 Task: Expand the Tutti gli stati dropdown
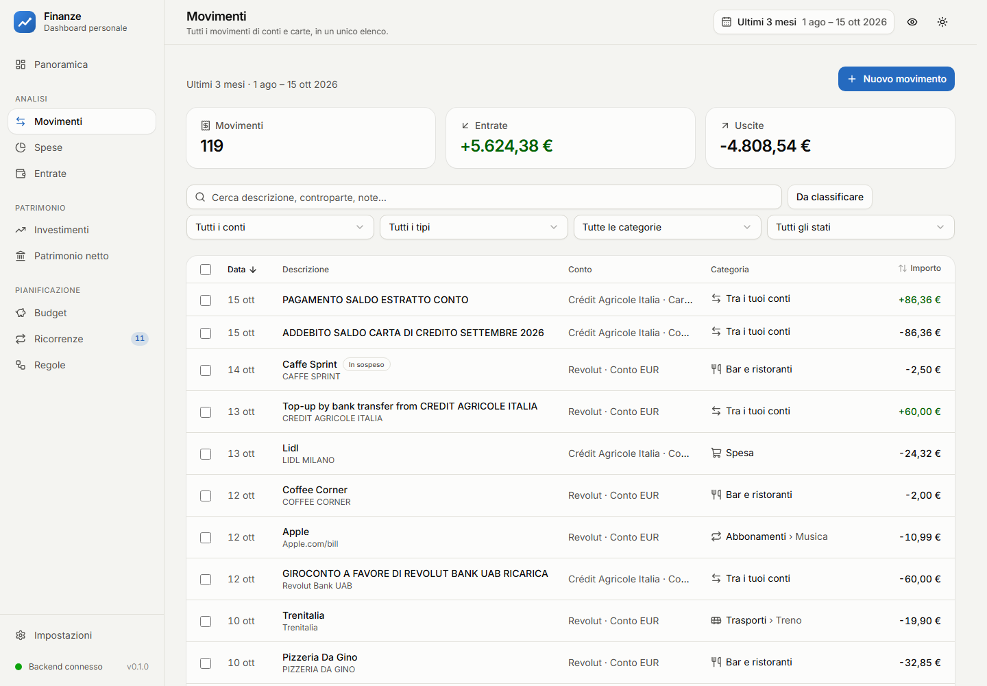click(x=861, y=227)
